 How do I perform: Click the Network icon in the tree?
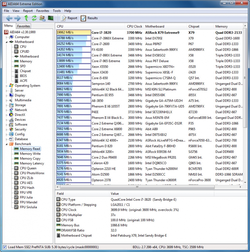click(x=11, y=110)
